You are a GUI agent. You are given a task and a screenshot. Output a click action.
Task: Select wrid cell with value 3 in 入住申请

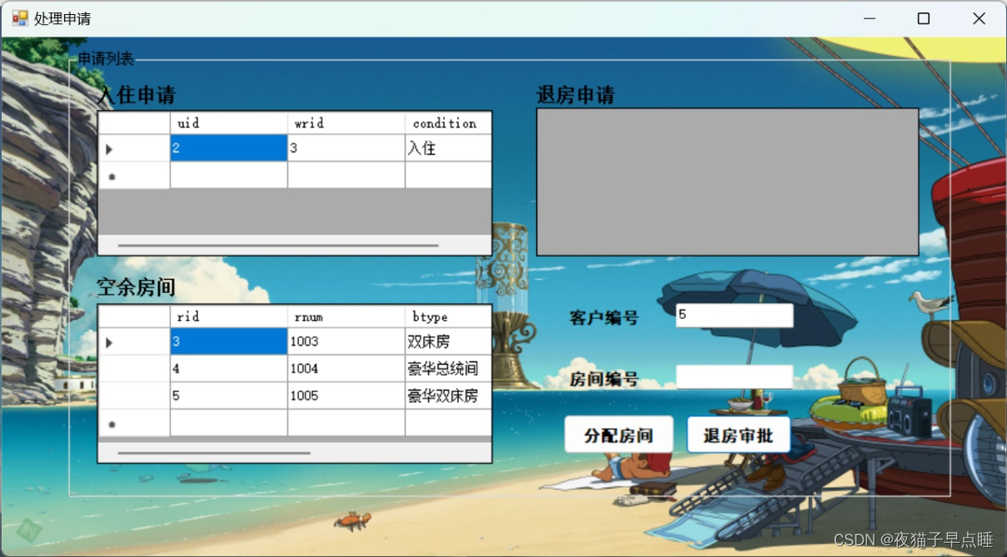tap(346, 148)
